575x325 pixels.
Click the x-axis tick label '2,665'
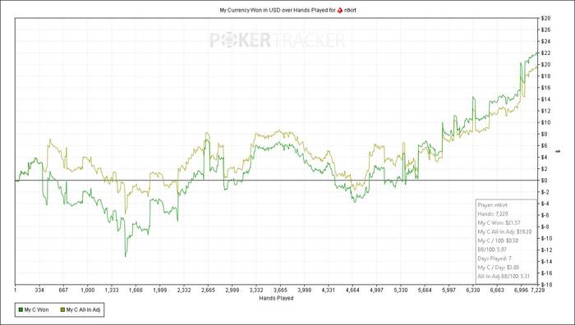[x=208, y=291]
